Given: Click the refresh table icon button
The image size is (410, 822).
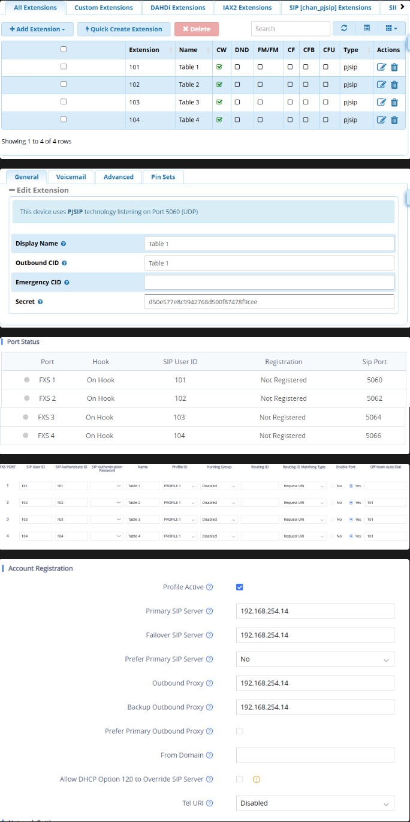Looking at the screenshot, I should pos(344,29).
